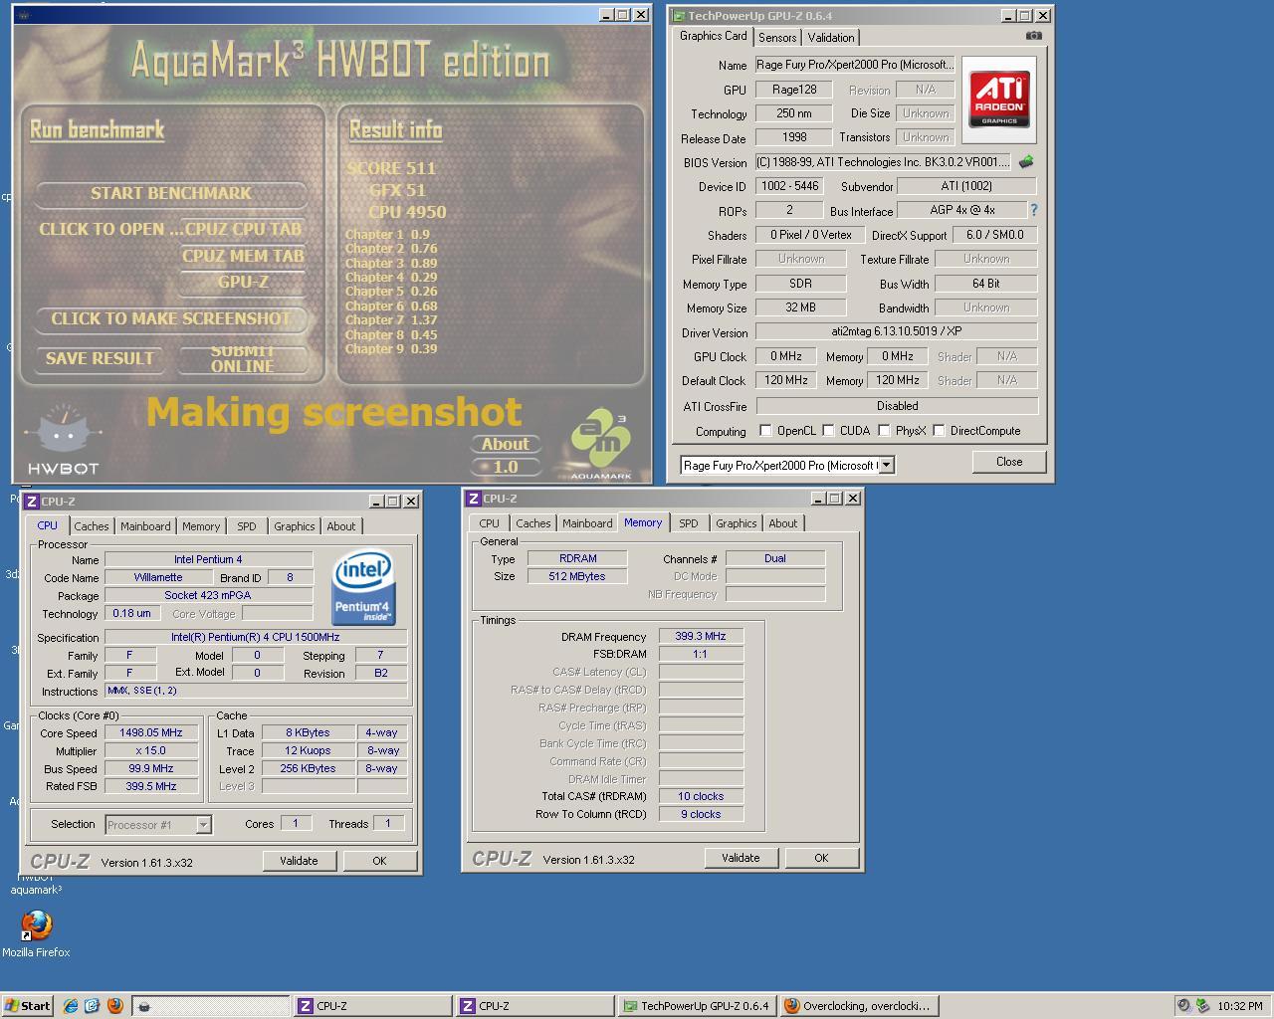The image size is (1274, 1019).
Task: Open About in AquaMark
Action: pyautogui.click(x=506, y=444)
